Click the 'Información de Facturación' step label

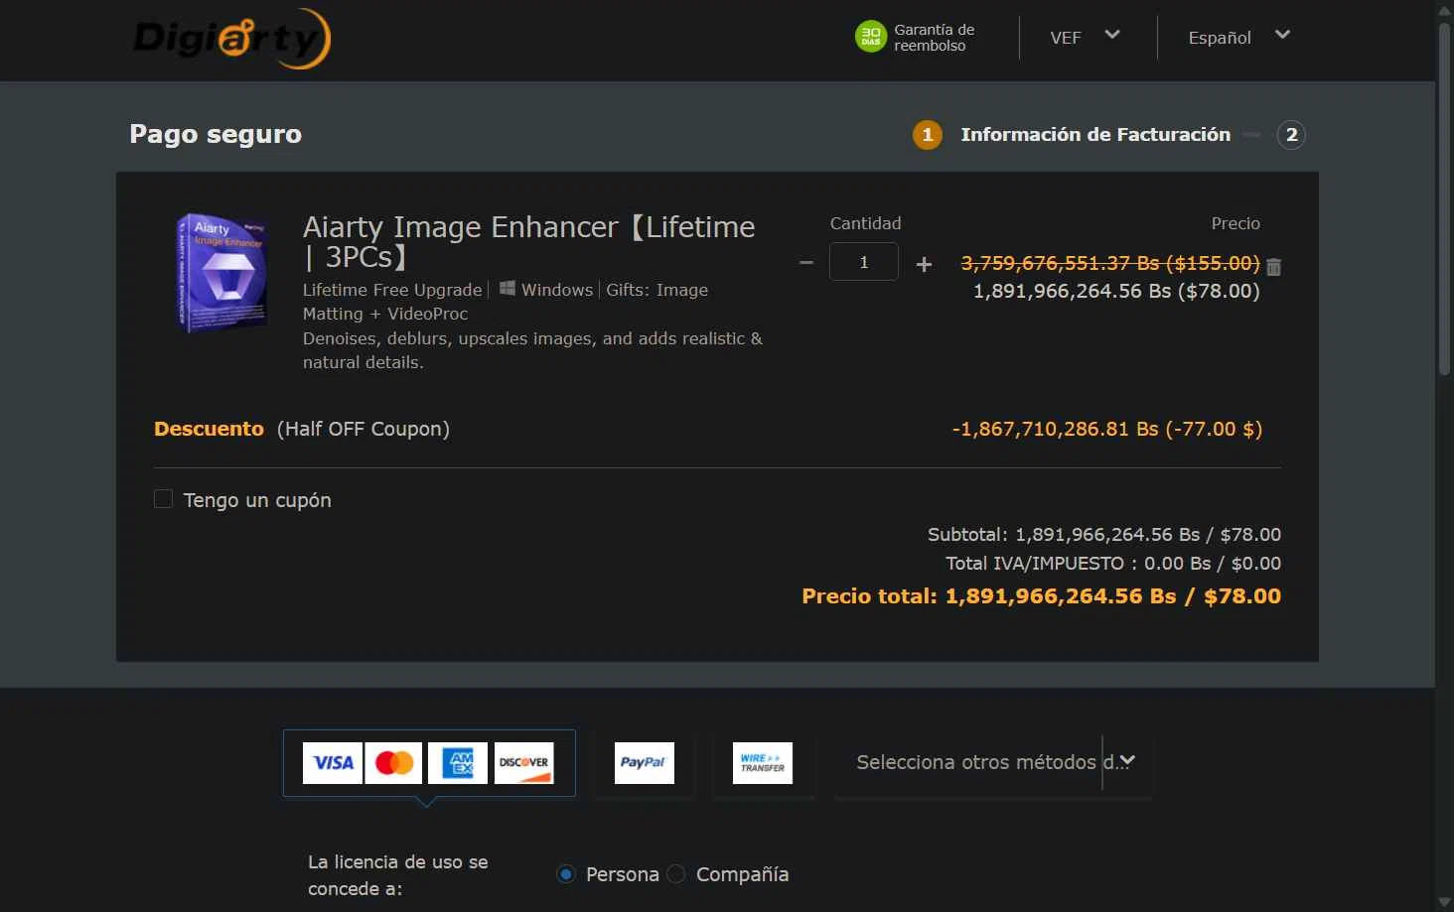tap(1095, 135)
